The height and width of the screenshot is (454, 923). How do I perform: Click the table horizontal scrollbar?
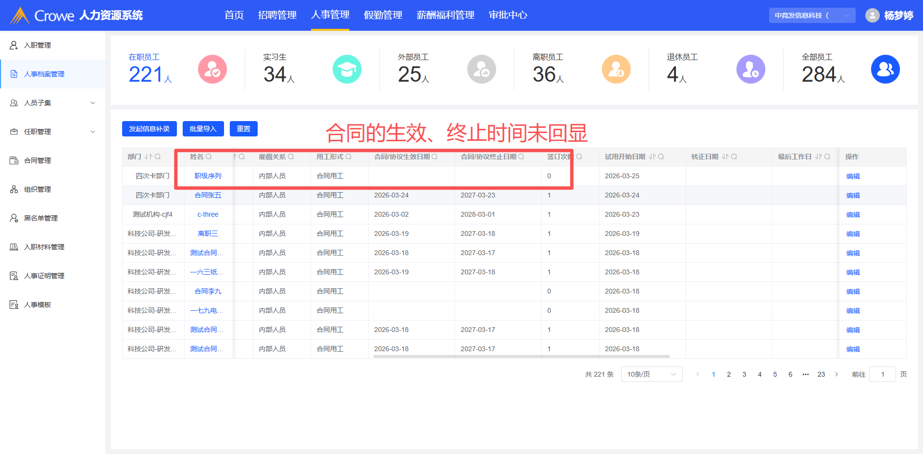[x=521, y=356]
